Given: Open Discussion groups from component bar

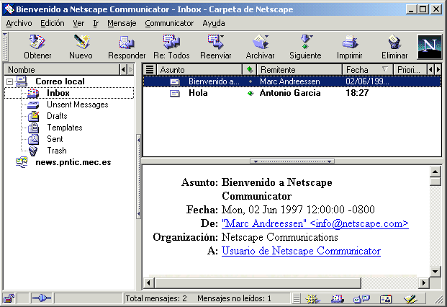Looking at the screenshot, I should pyautogui.click(x=361, y=299).
